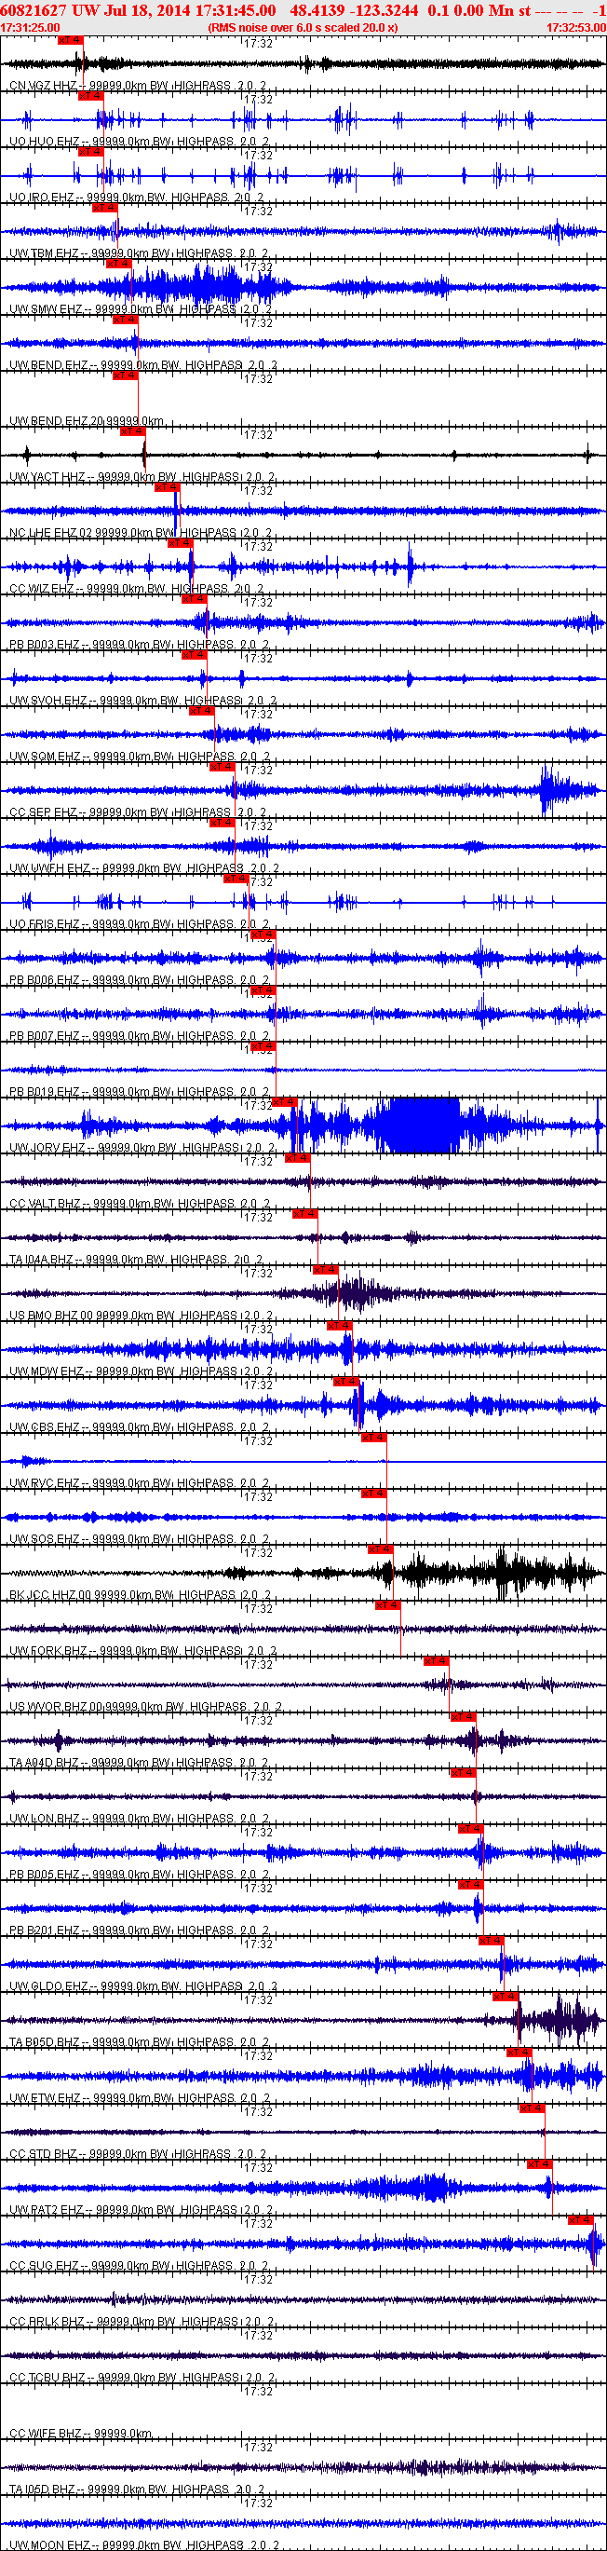Click the red pick marker on CN VGZ HHZ trace
Image resolution: width=607 pixels, height=2551 pixels.
click(x=71, y=41)
